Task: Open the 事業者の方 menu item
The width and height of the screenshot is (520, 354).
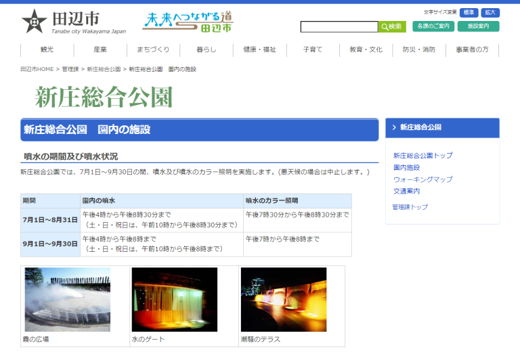Action: [472, 50]
